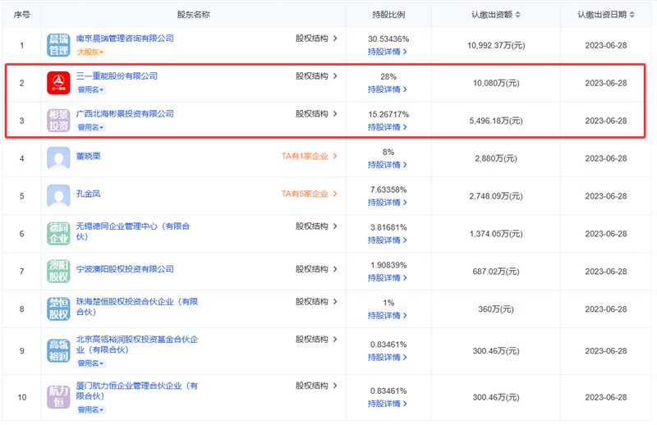View 持股详情 in row 10

pyautogui.click(x=388, y=404)
